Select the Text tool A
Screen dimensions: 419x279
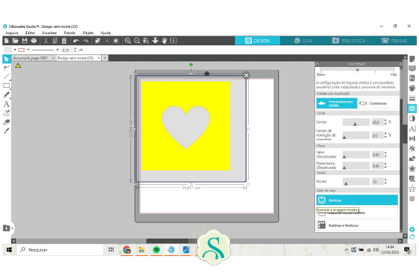(6, 104)
